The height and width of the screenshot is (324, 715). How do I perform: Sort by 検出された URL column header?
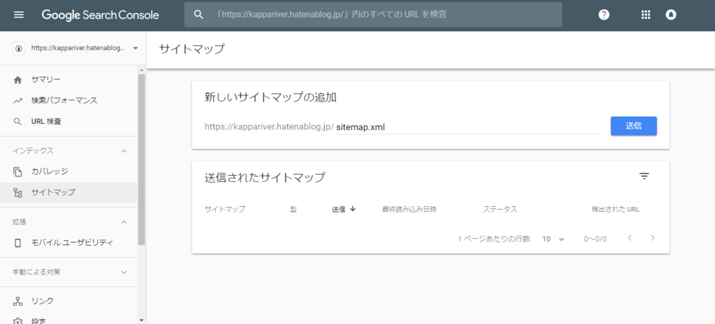pos(616,209)
